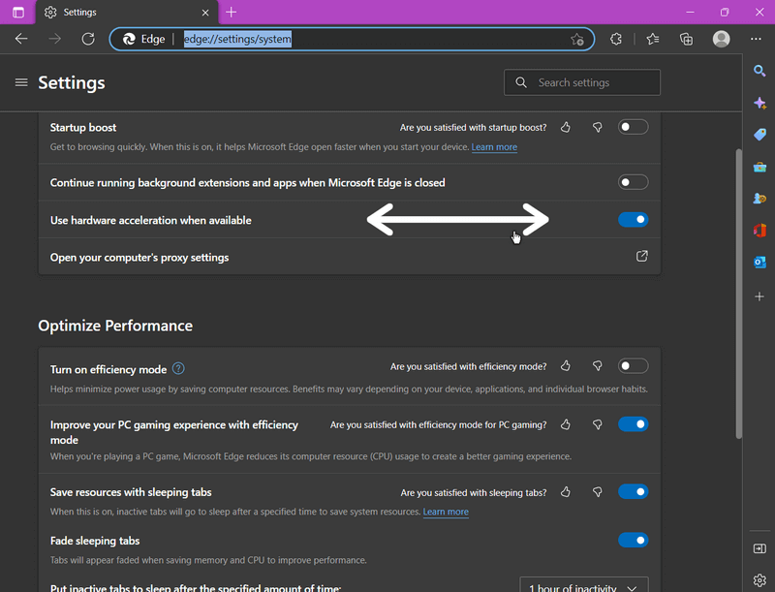Screen dimensions: 775x592
Task: Open the tab actions menu icon
Action: pyautogui.click(x=18, y=13)
